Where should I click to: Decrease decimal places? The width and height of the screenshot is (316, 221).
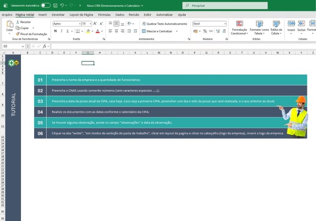tap(224, 31)
